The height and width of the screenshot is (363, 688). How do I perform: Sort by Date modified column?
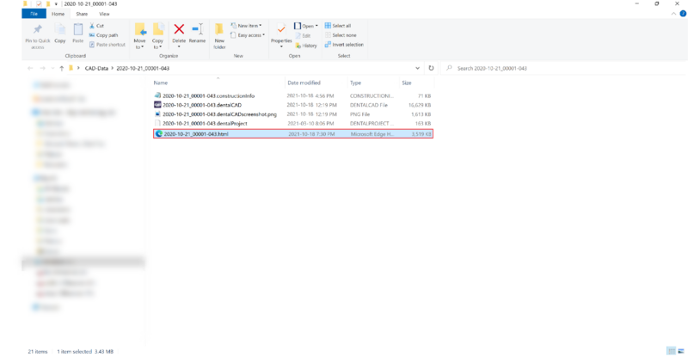pos(304,83)
